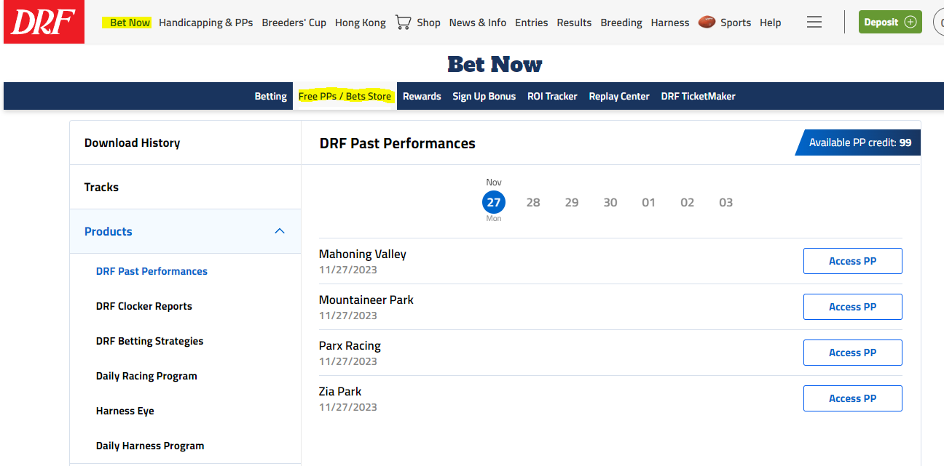Click the football Sports icon
The width and height of the screenshot is (944, 466).
click(707, 23)
